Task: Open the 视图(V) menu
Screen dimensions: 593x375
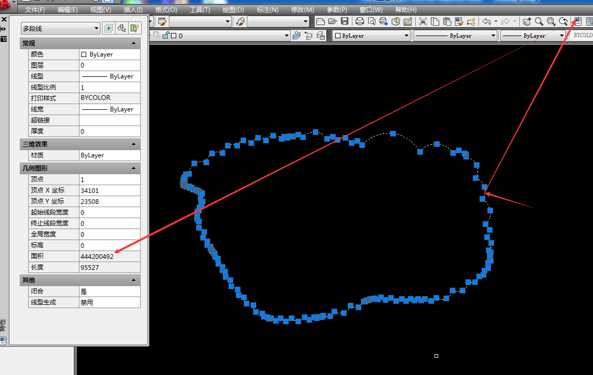Action: coord(100,10)
